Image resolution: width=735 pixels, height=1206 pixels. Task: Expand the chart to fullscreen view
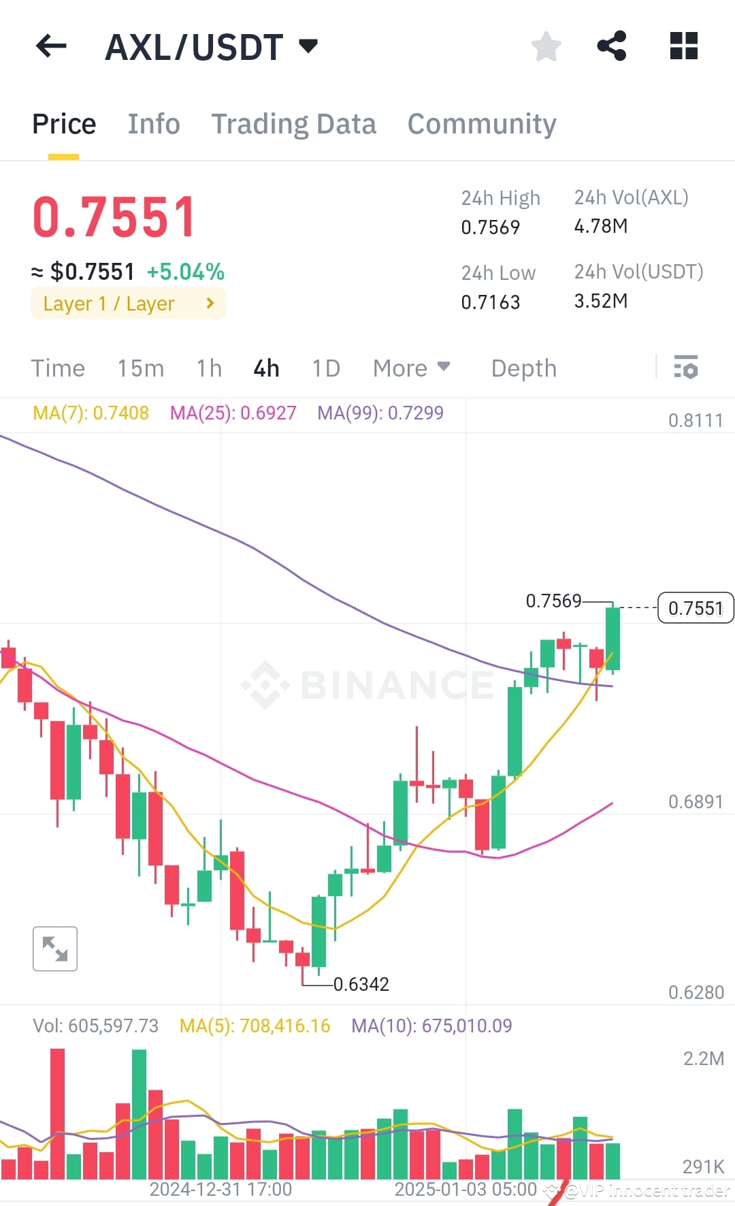pyautogui.click(x=54, y=949)
